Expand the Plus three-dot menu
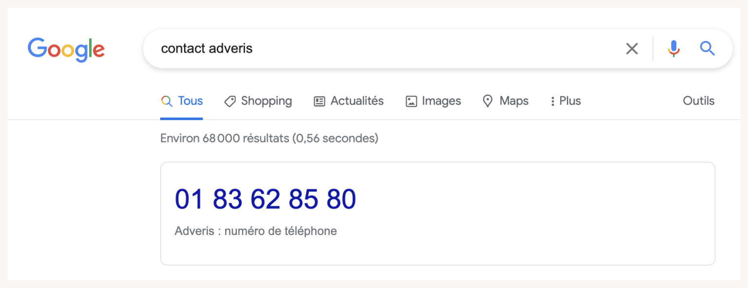Viewport: 748px width, 288px height. [x=553, y=101]
